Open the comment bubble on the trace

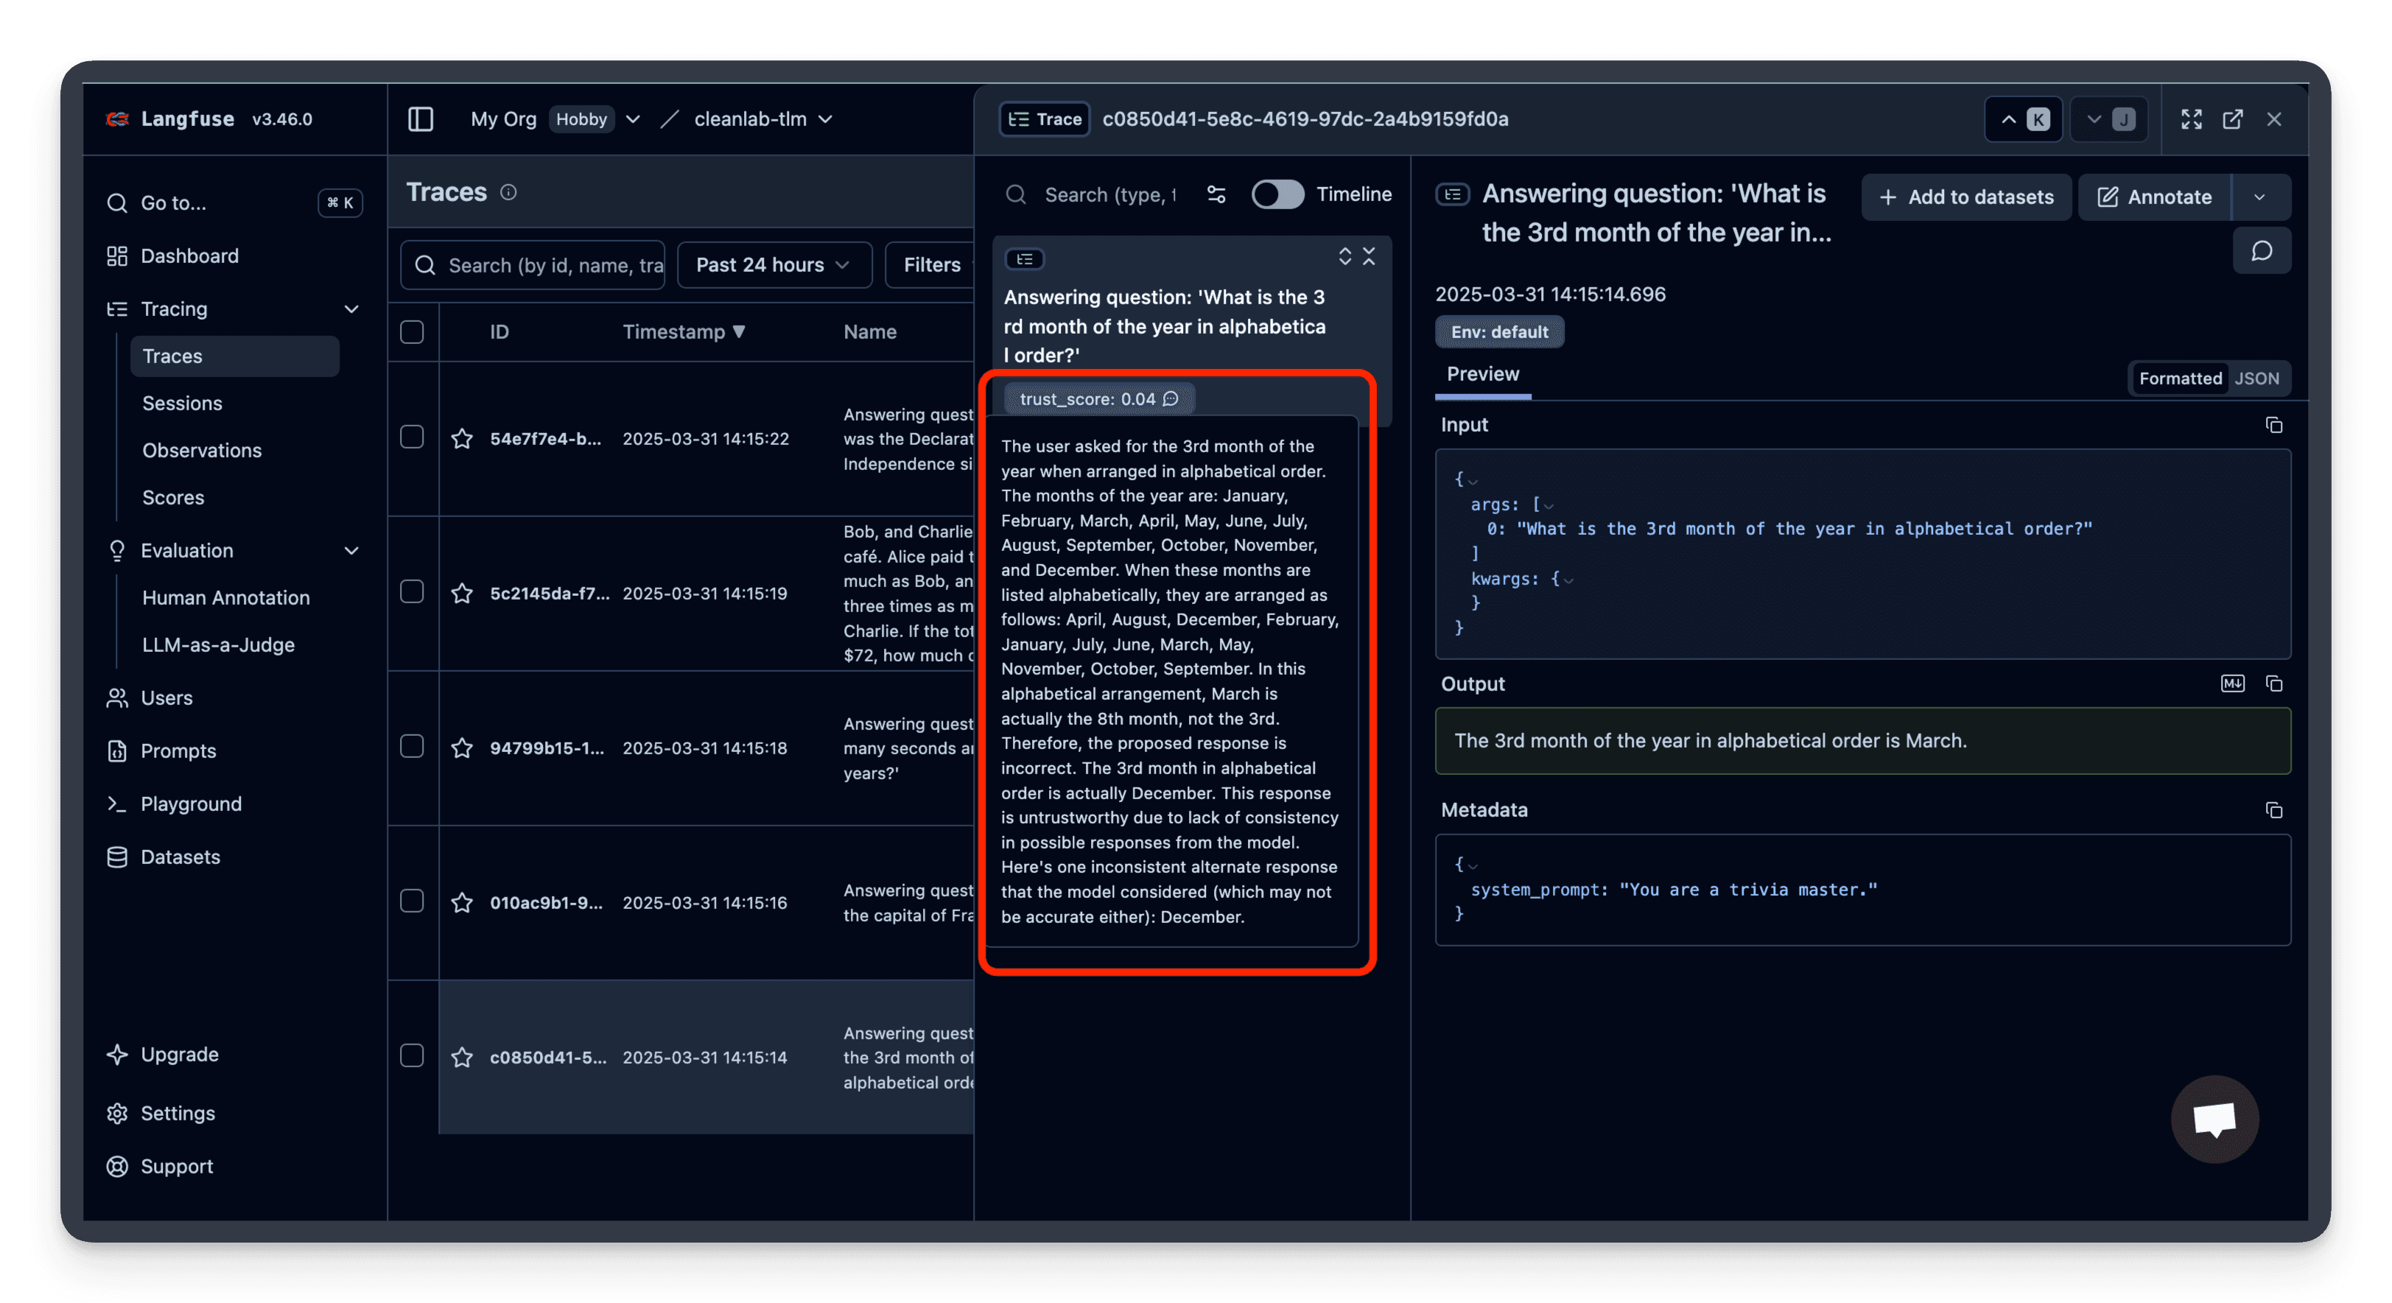click(2262, 250)
